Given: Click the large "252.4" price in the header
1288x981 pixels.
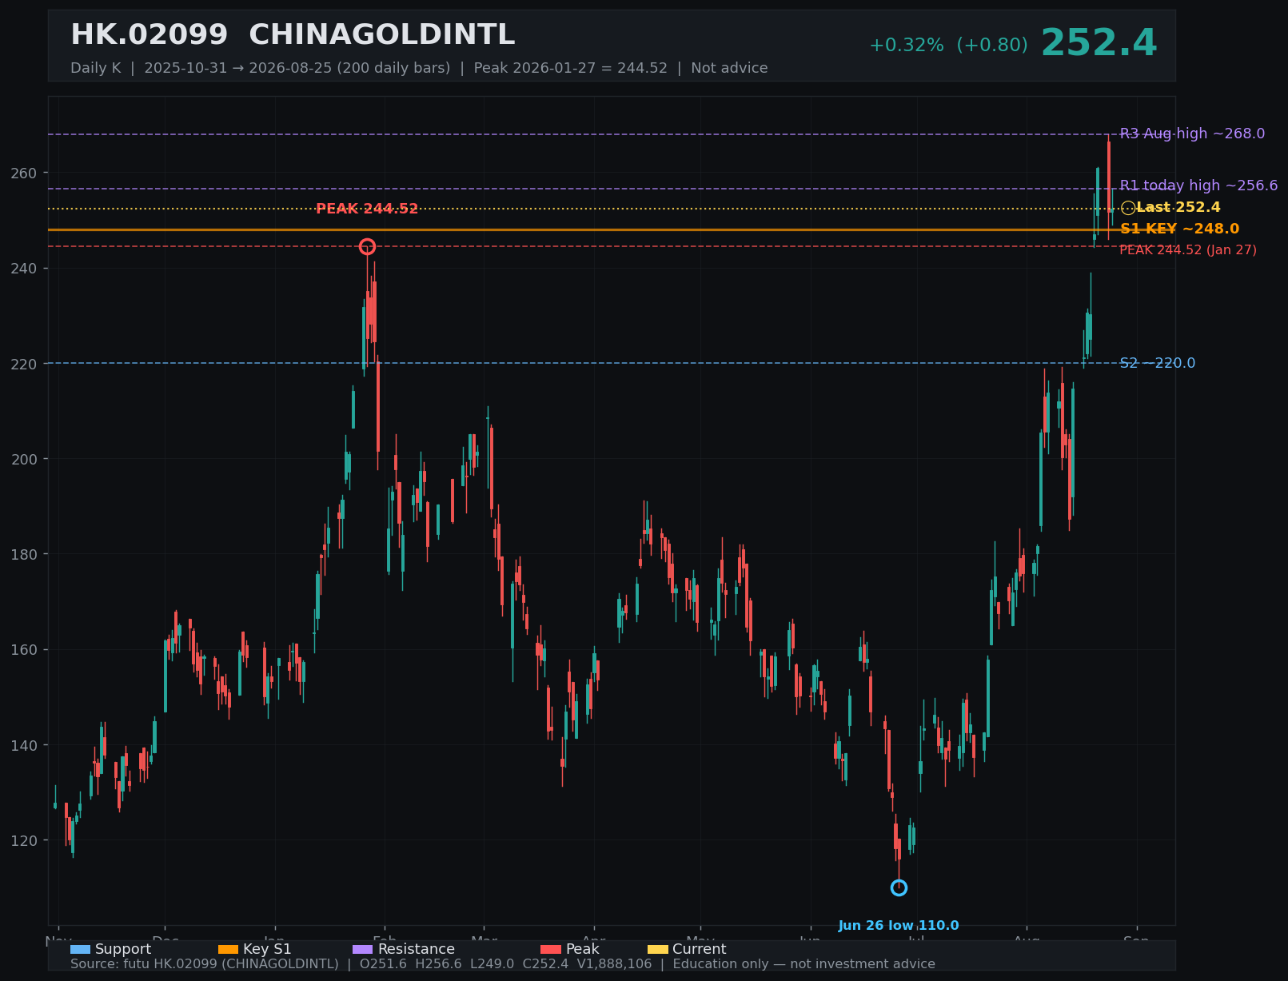Looking at the screenshot, I should [x=1099, y=43].
